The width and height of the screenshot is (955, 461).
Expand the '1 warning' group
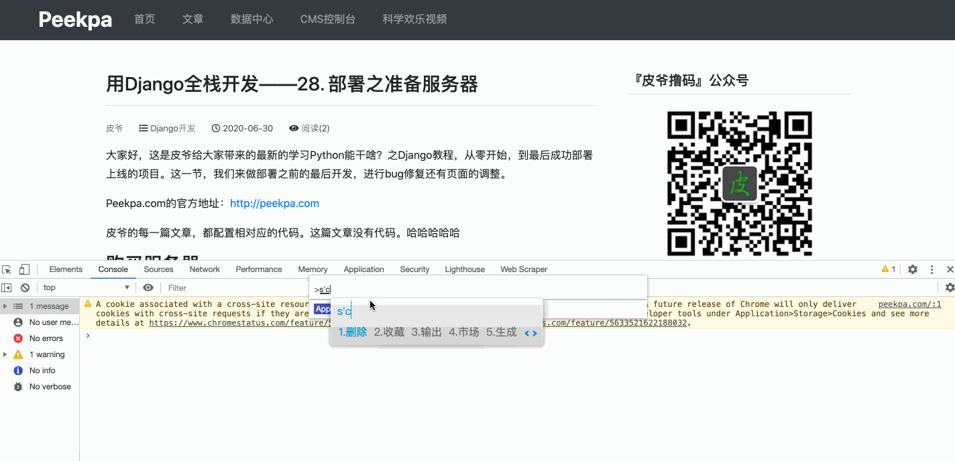click(5, 354)
